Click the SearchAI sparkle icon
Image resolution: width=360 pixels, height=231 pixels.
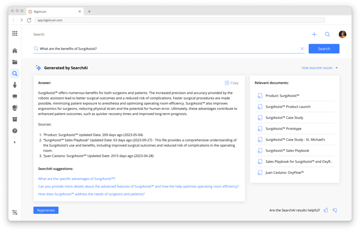[x=38, y=68]
